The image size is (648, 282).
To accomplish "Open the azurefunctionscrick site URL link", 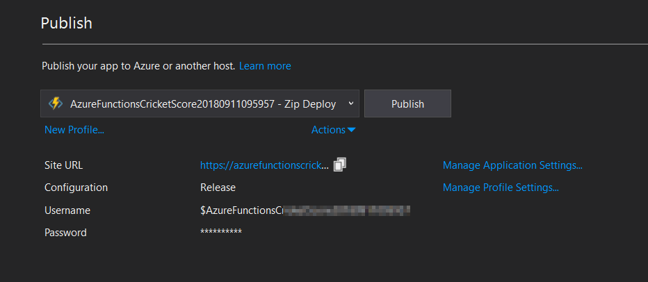I will pos(264,165).
